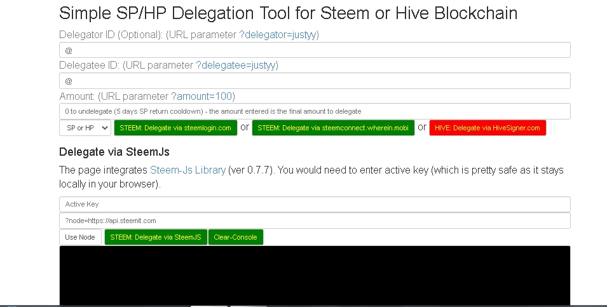The width and height of the screenshot is (607, 307).
Task: Focus the Amount input field
Action: (x=315, y=111)
